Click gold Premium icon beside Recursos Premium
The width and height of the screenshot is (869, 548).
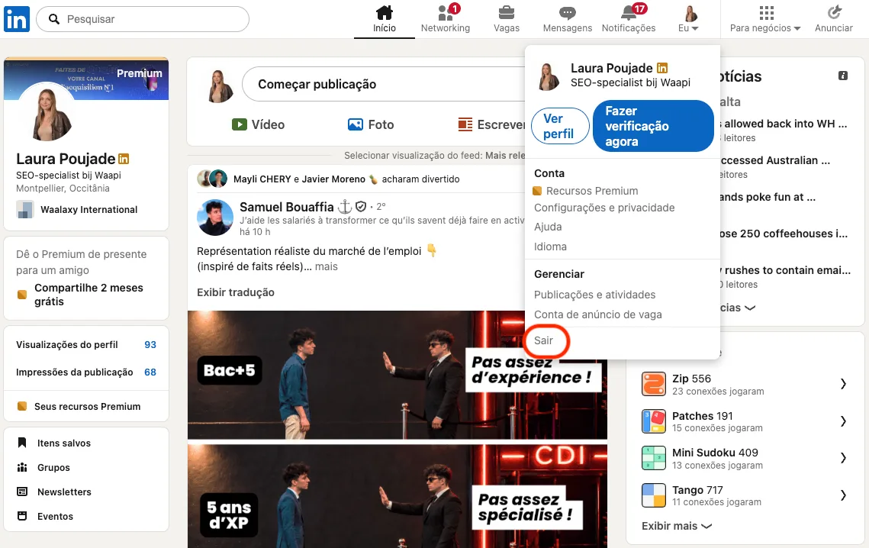(537, 191)
